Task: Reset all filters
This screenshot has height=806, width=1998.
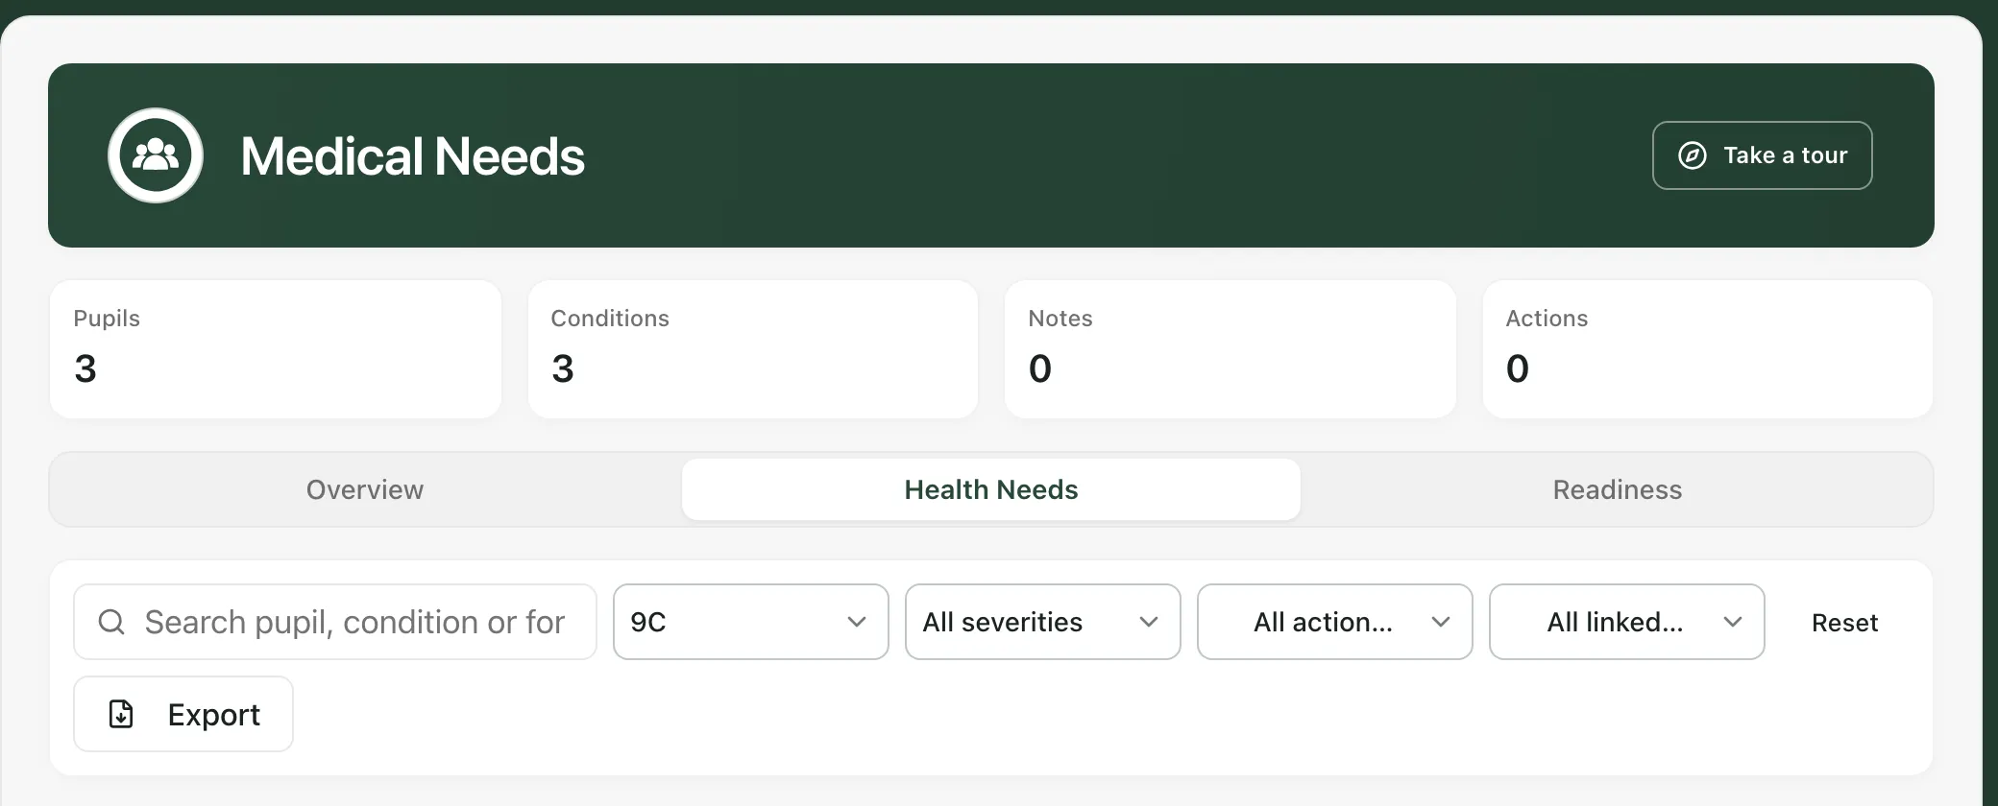Action: click(x=1844, y=623)
